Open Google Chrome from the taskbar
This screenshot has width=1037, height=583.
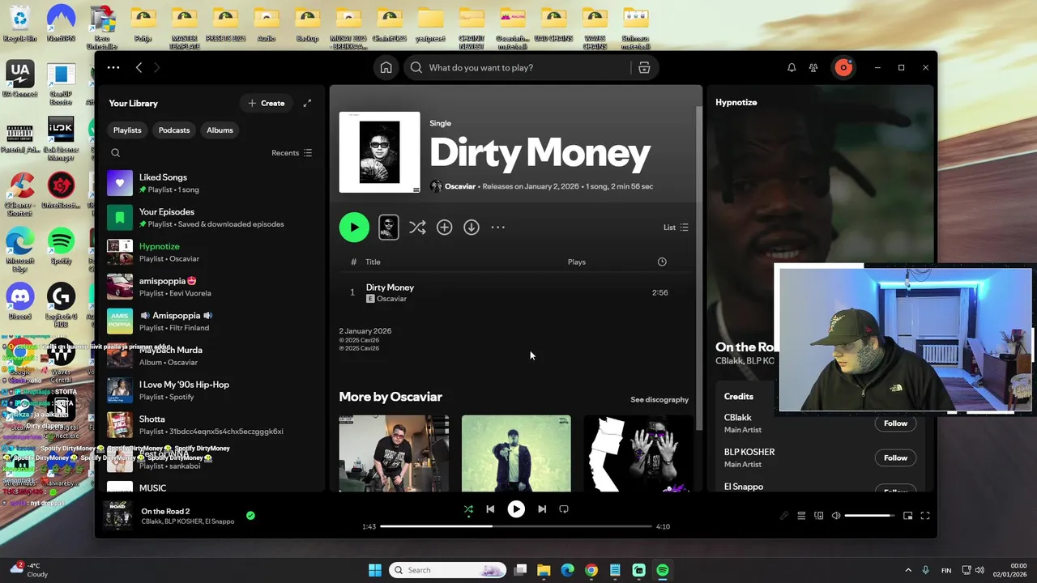click(591, 570)
